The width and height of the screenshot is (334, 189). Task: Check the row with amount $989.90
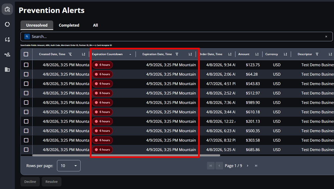tap(26, 103)
